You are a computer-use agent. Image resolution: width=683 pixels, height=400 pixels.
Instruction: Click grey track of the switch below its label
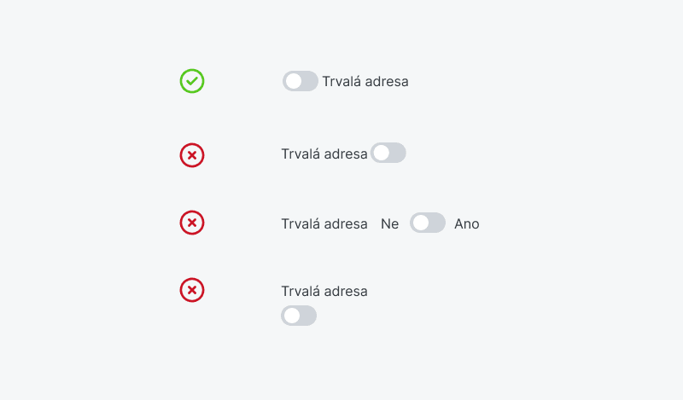[x=308, y=316]
